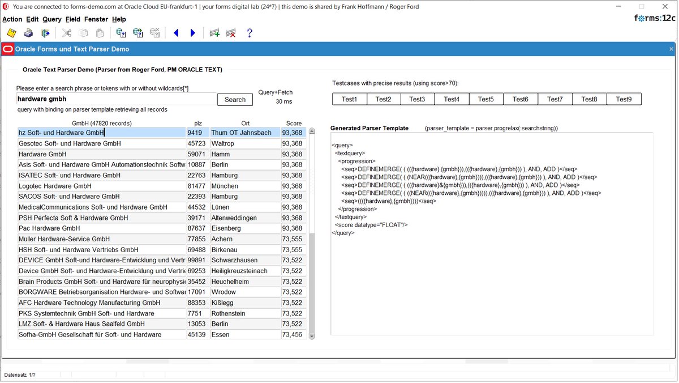Image resolution: width=679 pixels, height=383 pixels.
Task: Click the Execute Query toolbar icon
Action: click(x=137, y=33)
